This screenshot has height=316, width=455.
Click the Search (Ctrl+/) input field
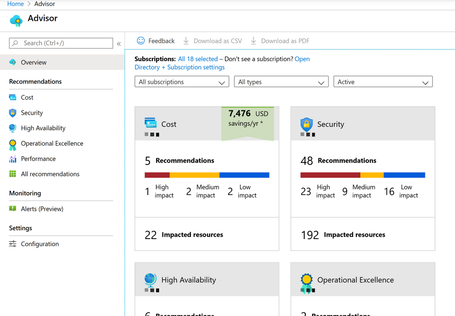[x=61, y=43]
